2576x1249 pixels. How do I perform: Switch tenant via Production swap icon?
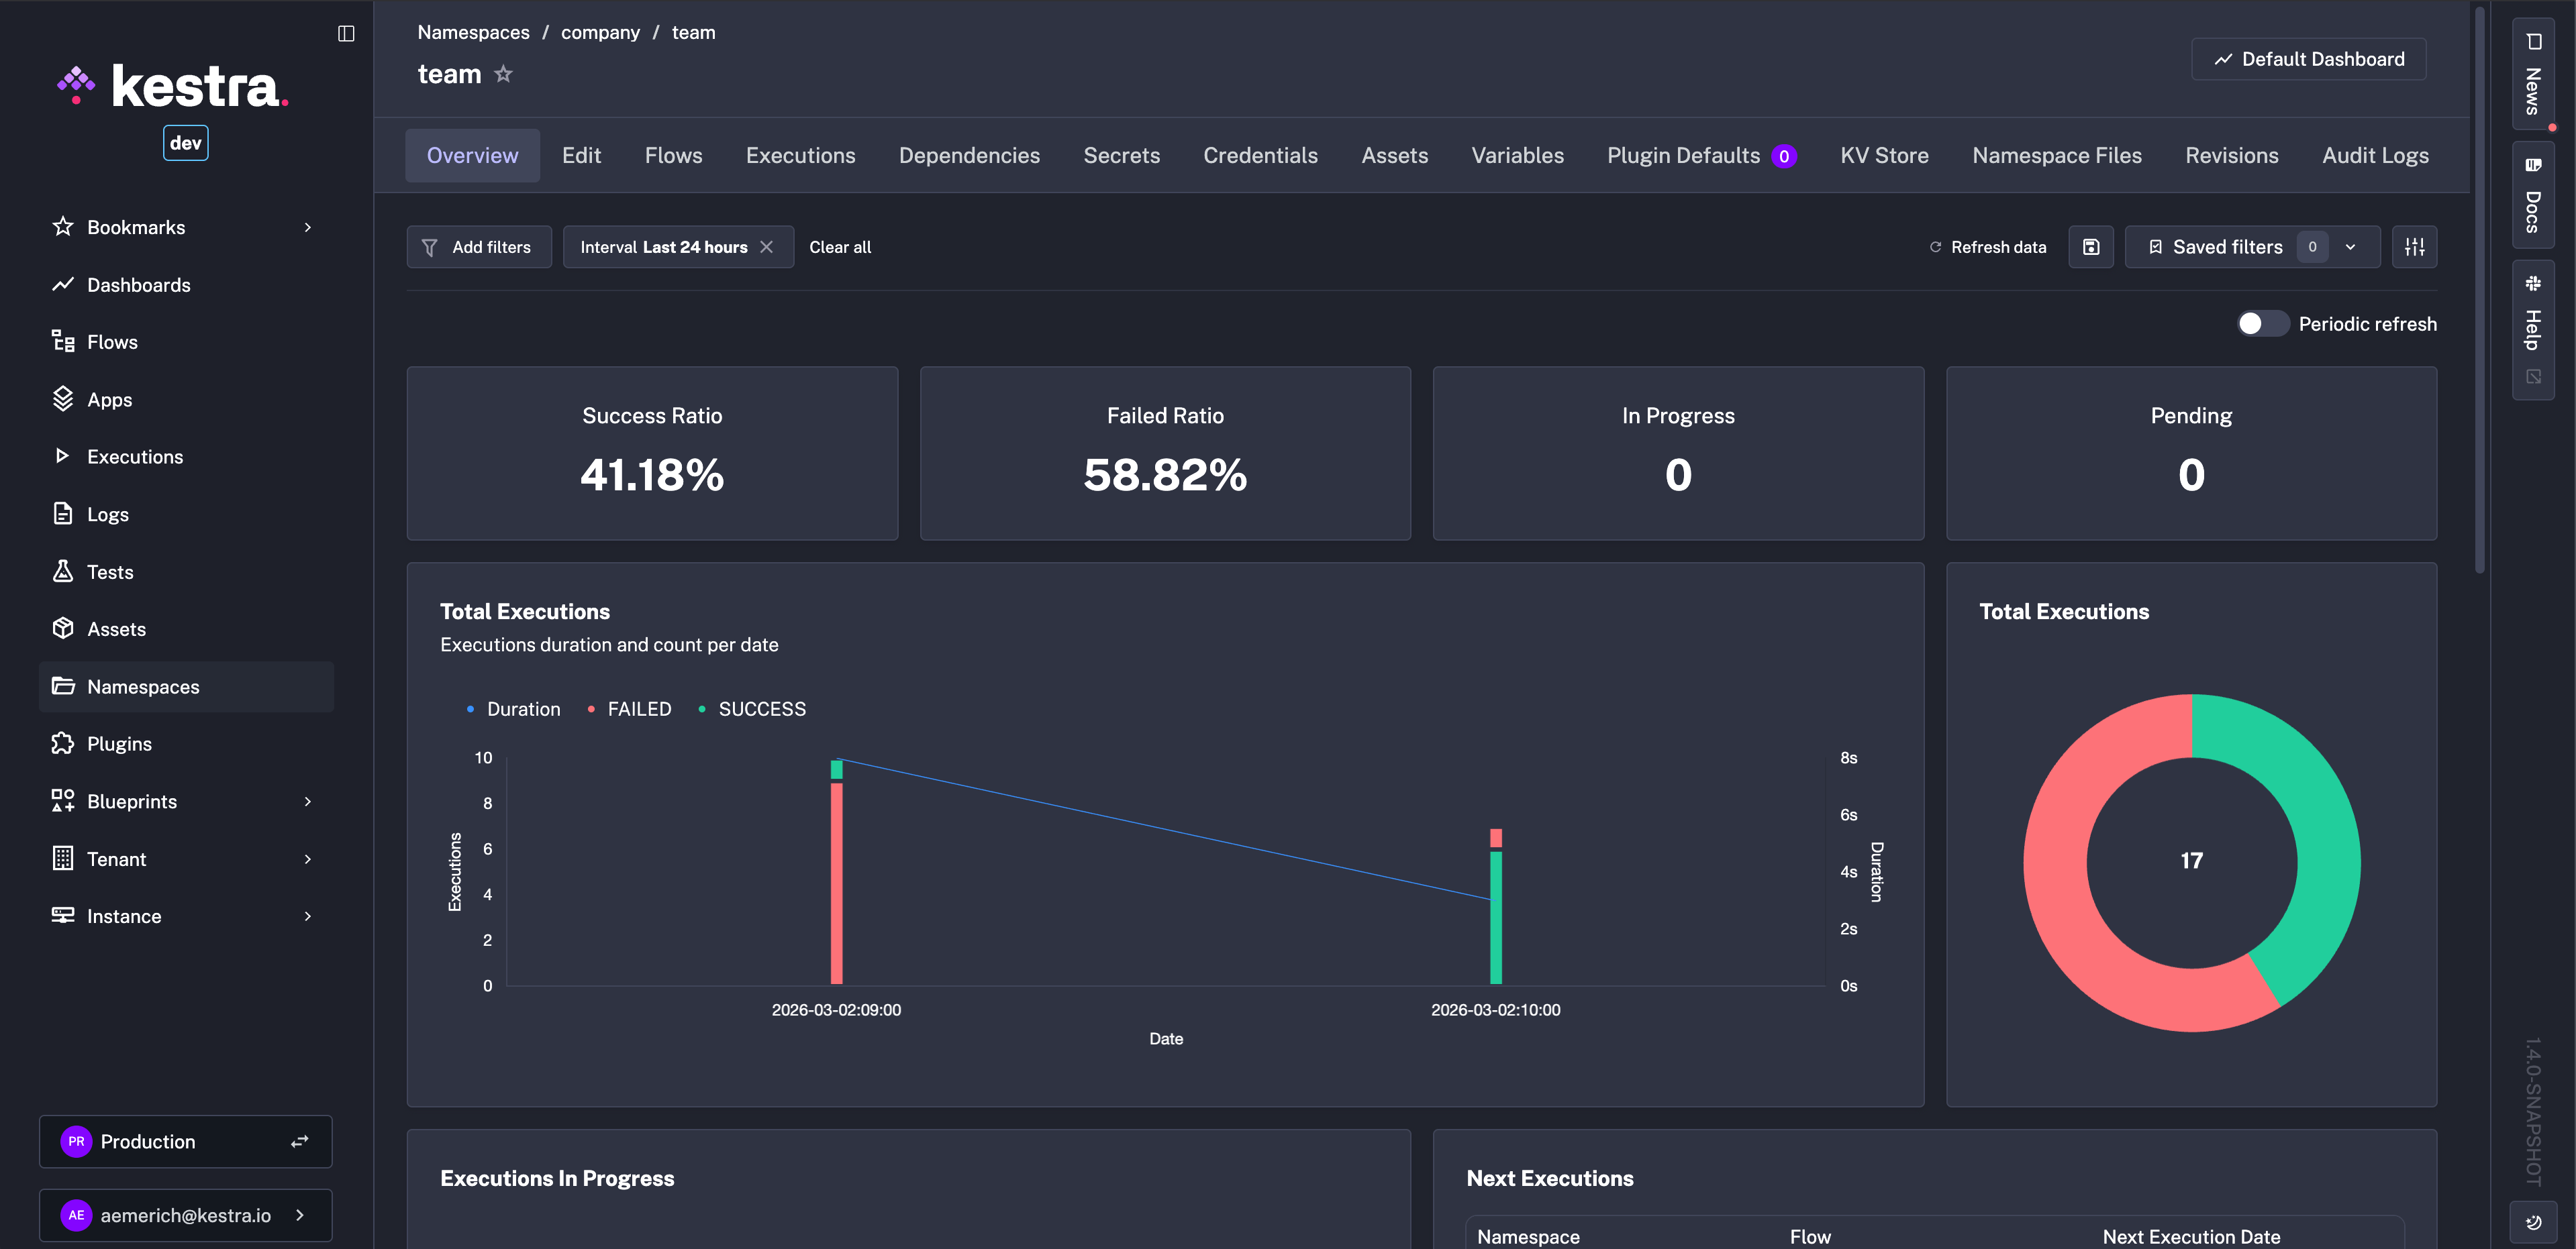pos(299,1141)
